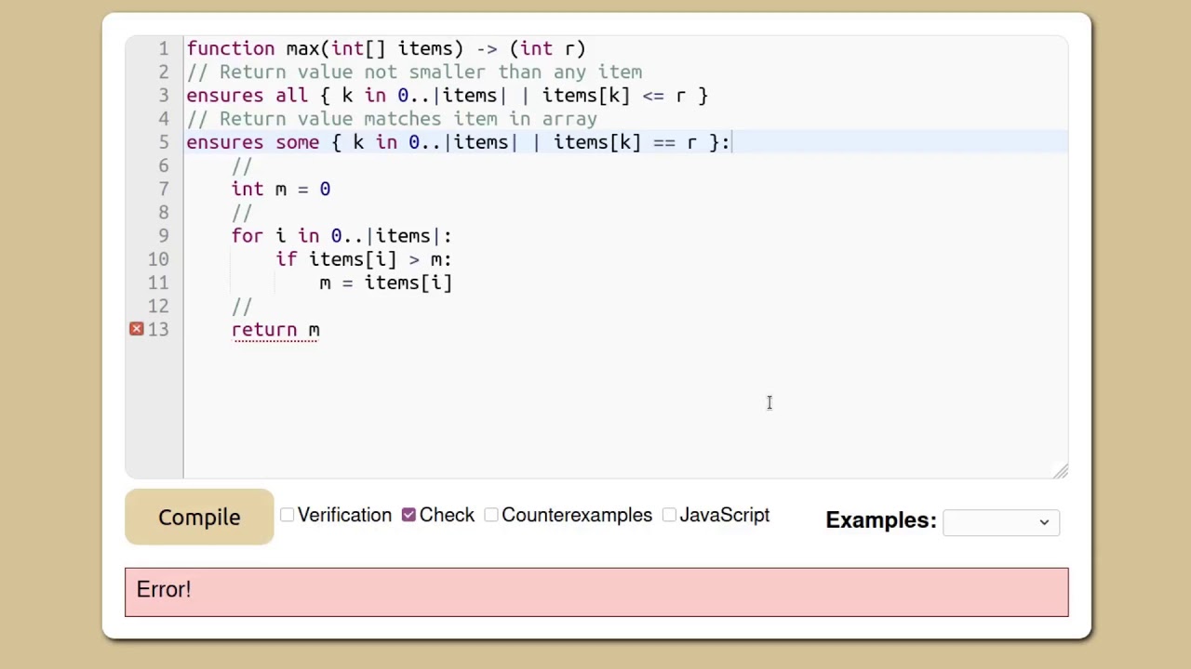Image resolution: width=1191 pixels, height=669 pixels.
Task: Click the Error! message box
Action: point(596,592)
